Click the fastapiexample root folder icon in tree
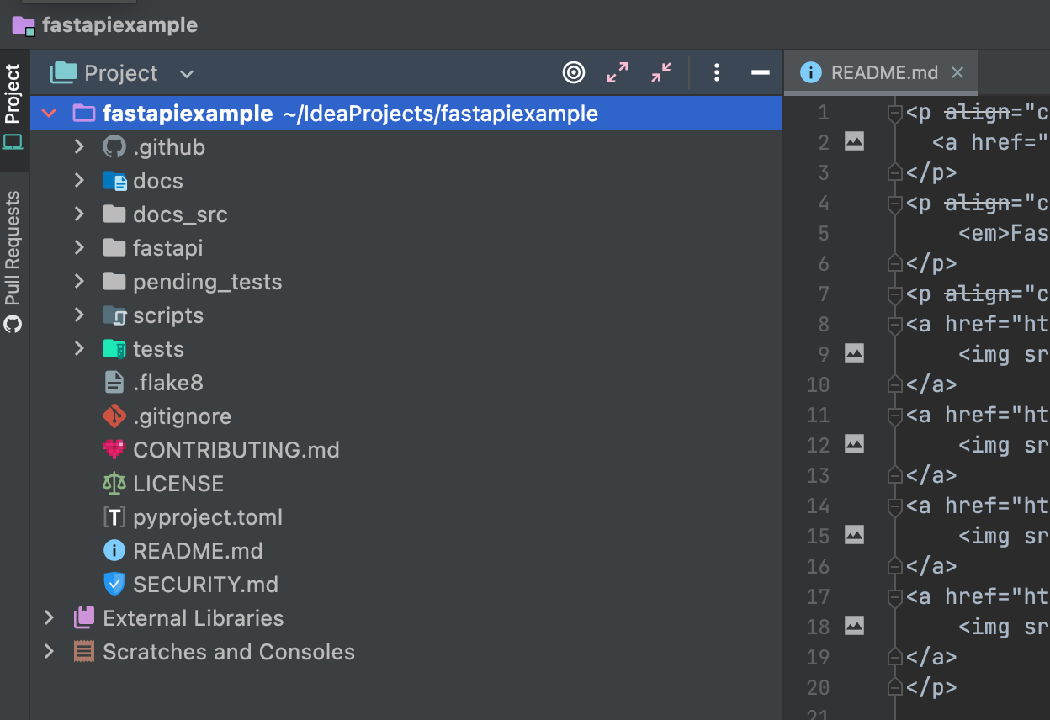 click(x=84, y=114)
